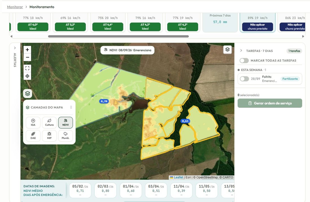The width and height of the screenshot is (310, 202).
Task: Collapse the Tarefas 7 Dias section
Action: (x=241, y=51)
